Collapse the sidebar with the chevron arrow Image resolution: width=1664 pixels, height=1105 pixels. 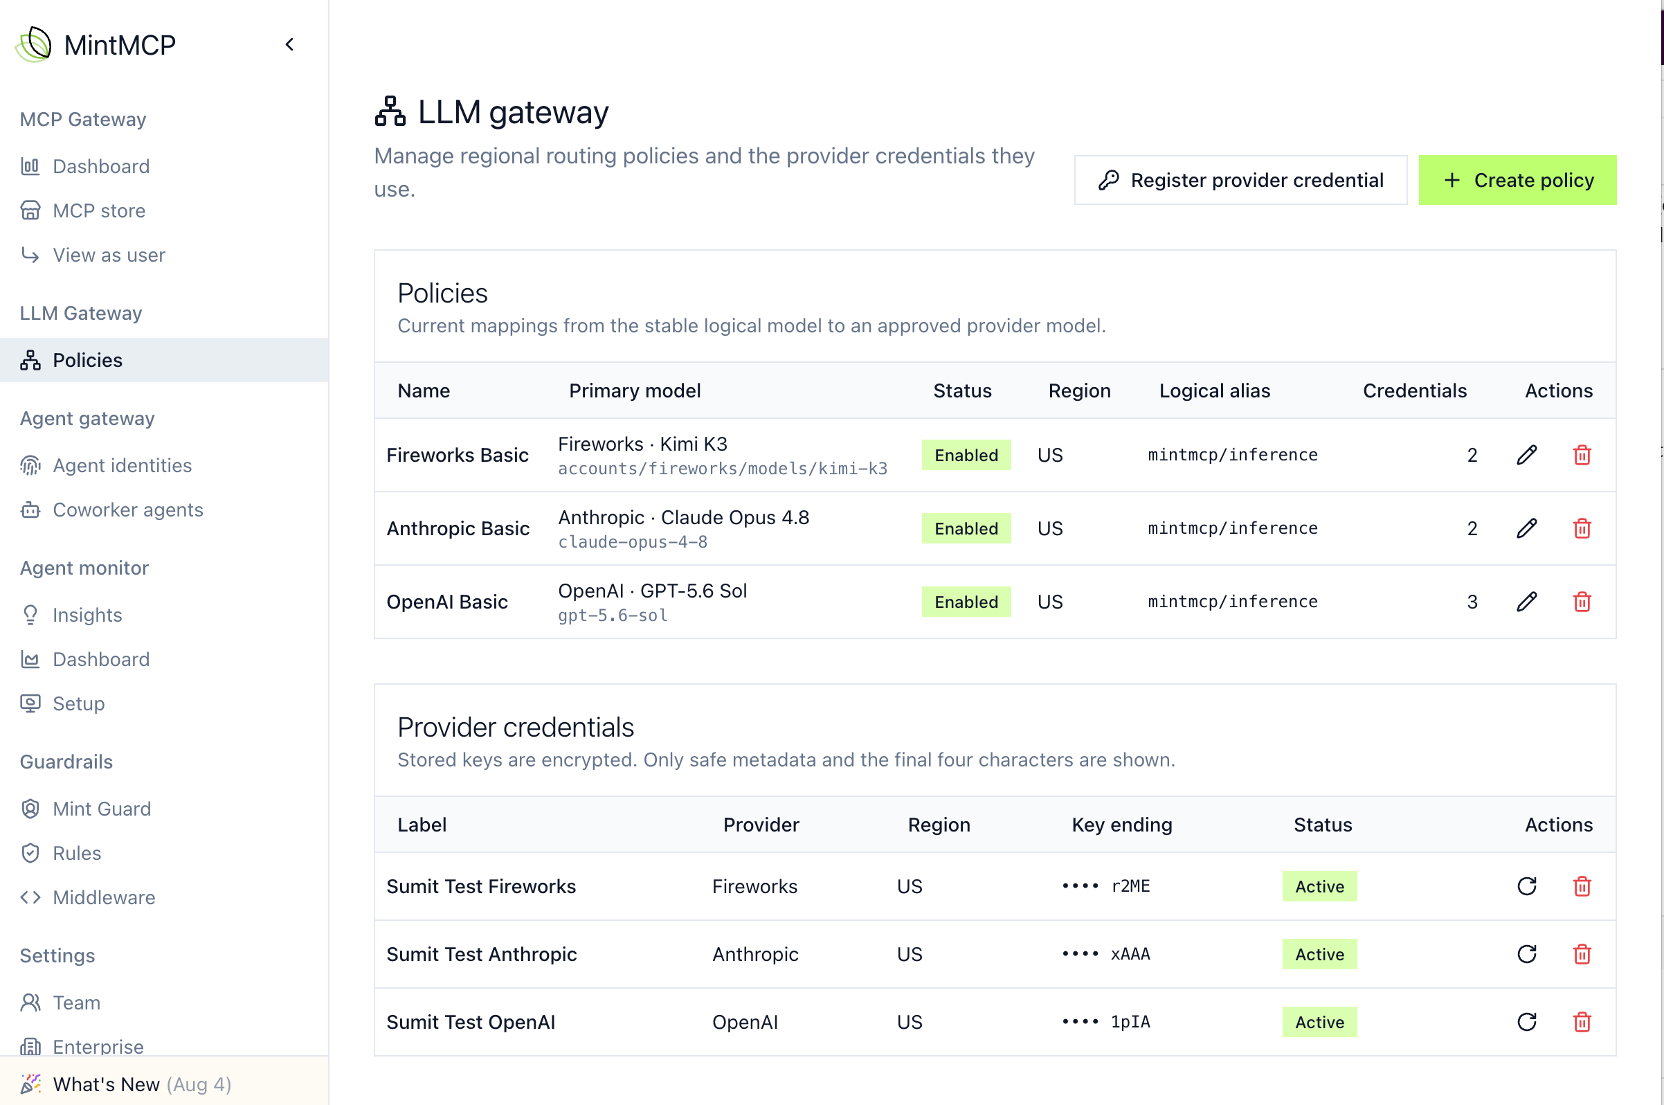tap(289, 44)
